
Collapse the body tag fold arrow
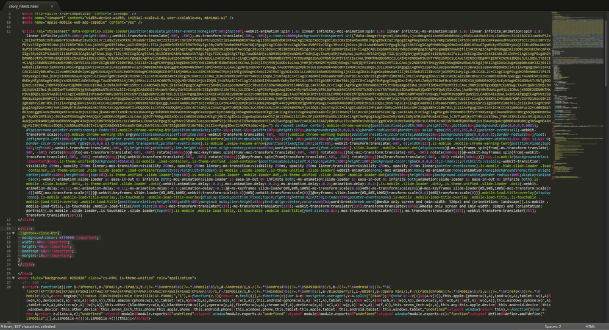pos(13,278)
